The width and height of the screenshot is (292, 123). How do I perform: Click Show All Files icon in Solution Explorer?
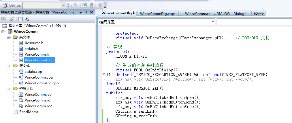pyautogui.click(x=12, y=19)
